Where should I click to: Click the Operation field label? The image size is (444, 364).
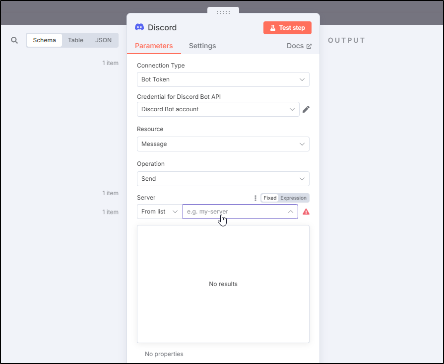151,164
